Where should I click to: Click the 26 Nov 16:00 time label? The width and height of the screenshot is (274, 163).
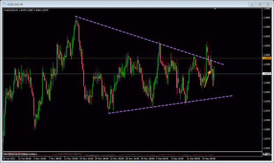(x=132, y=159)
